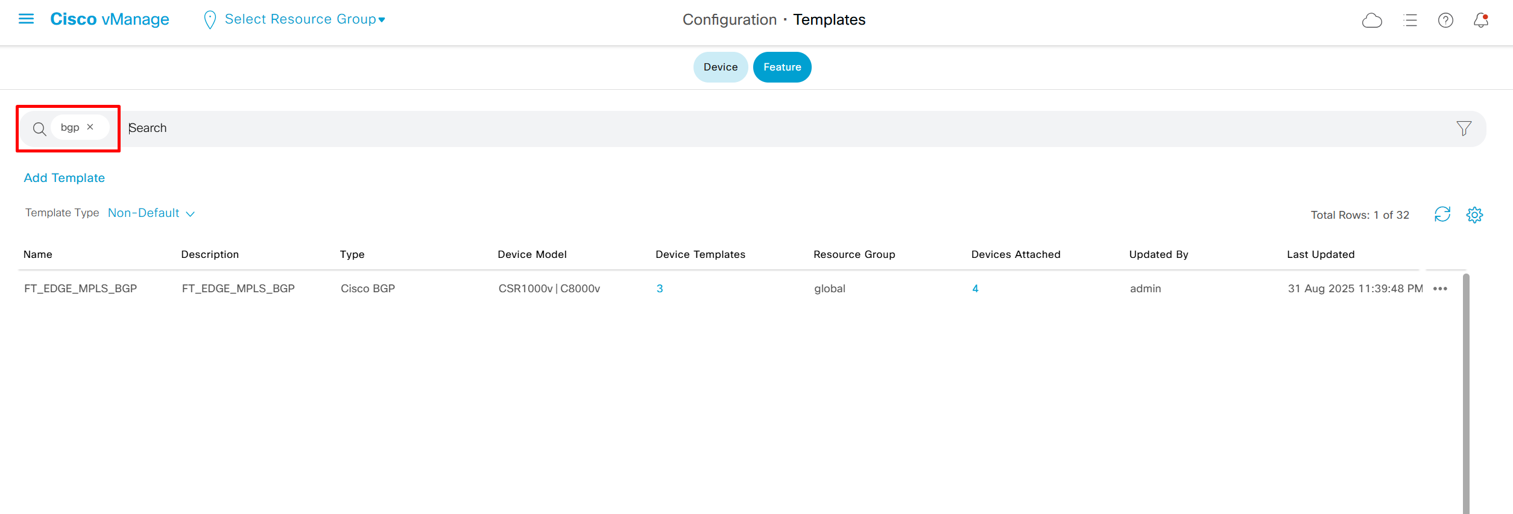This screenshot has height=514, width=1513.
Task: Click the cloud status icon
Action: (x=1371, y=20)
